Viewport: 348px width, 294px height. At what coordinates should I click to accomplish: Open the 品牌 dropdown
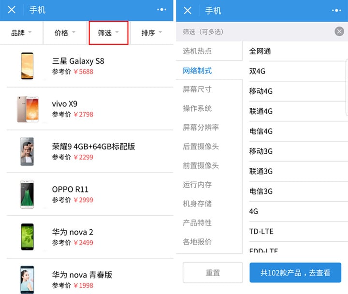pyautogui.click(x=22, y=33)
